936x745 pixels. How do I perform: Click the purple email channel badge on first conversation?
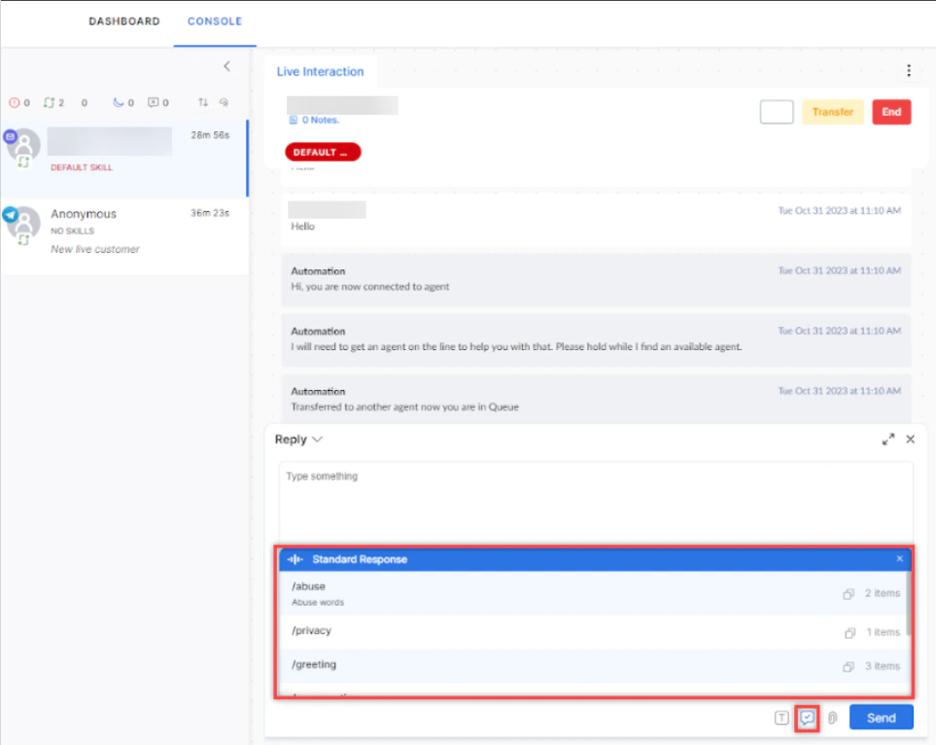coord(10,137)
